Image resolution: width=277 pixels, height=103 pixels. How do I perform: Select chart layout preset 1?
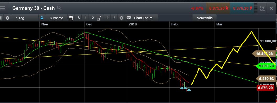[x=86, y=18]
